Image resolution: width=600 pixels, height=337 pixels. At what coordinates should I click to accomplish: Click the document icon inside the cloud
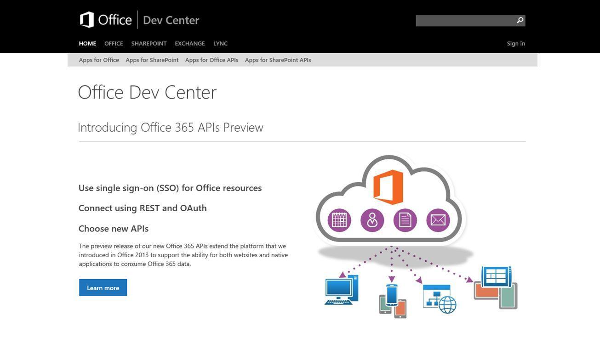point(405,220)
